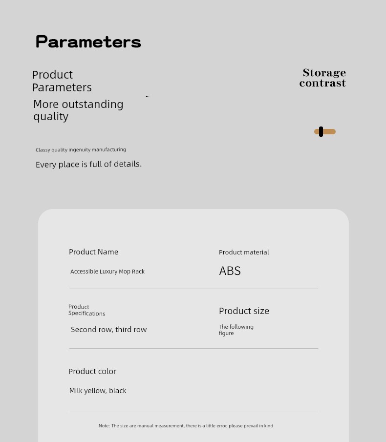Click the small dash mark near Product Parameters
Viewport: 386px width, 442px height.
pos(148,97)
